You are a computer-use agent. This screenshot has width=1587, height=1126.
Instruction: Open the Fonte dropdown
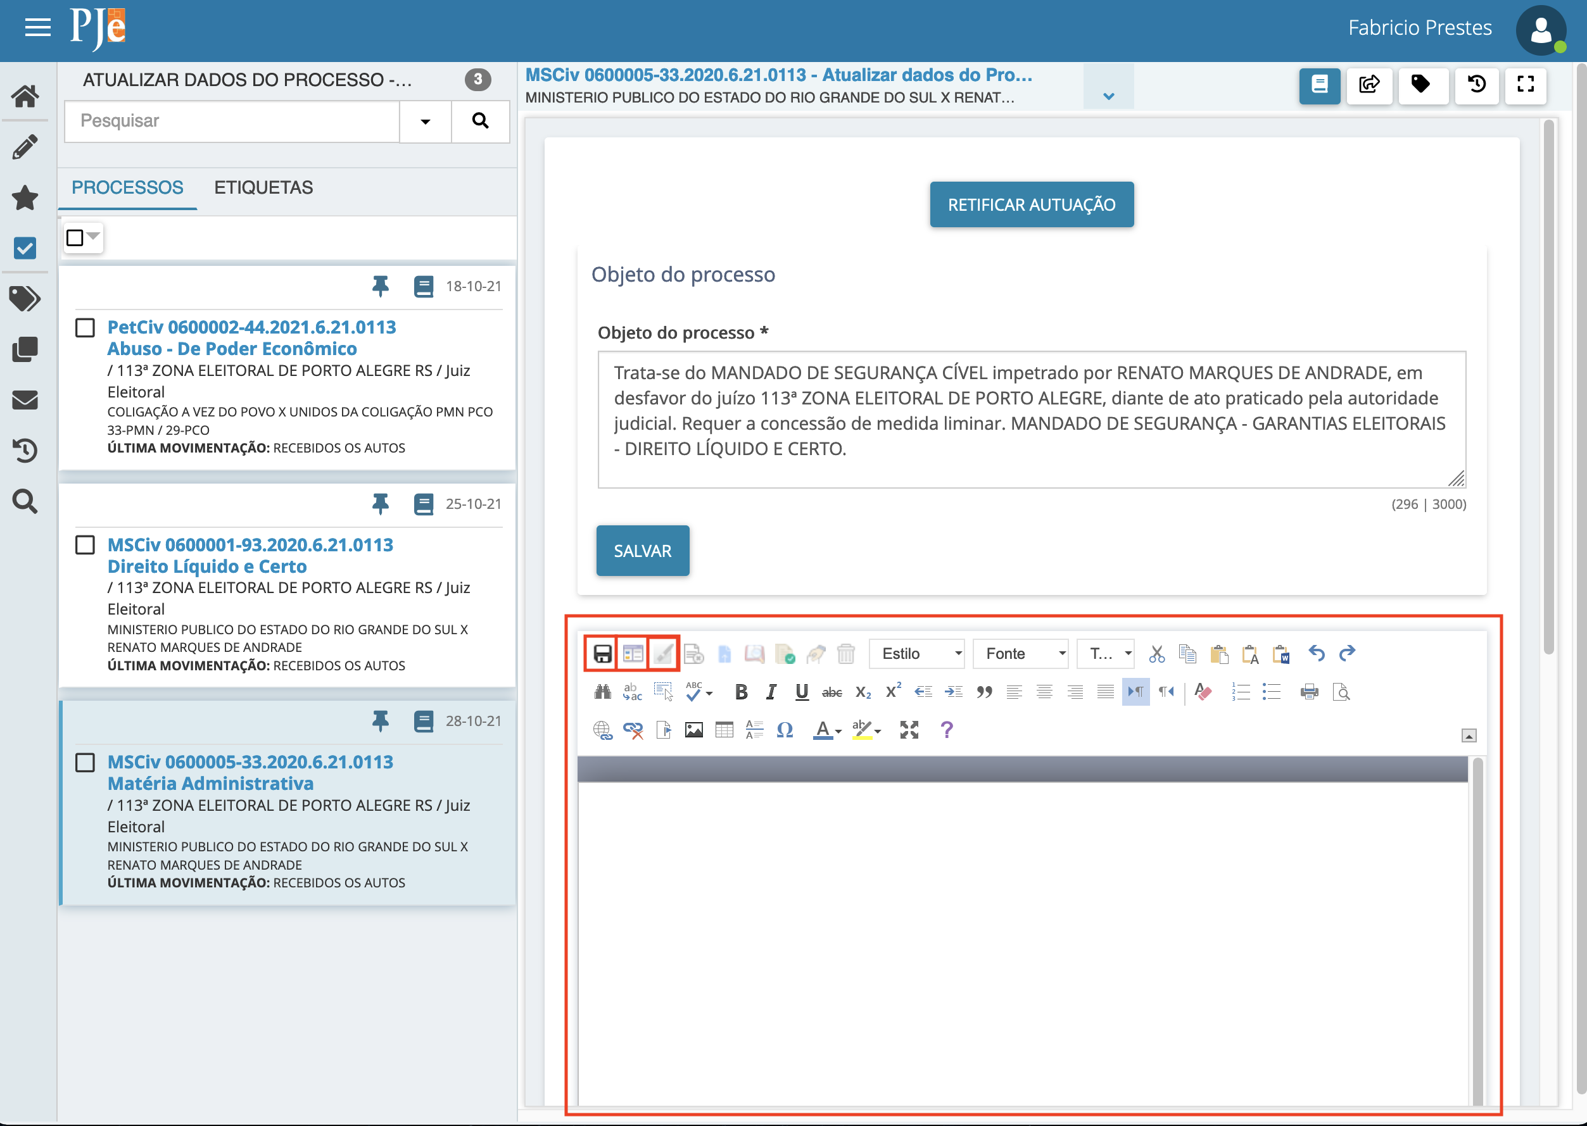point(1021,654)
